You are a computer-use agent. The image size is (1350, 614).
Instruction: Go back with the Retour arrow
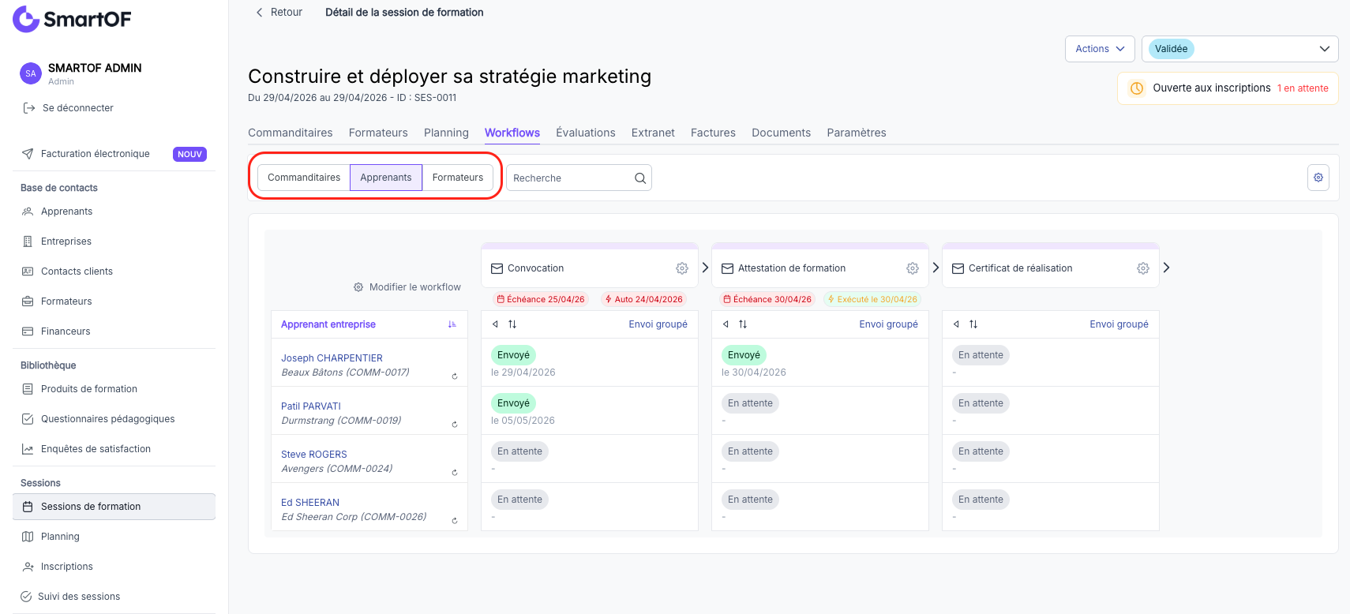click(x=259, y=13)
